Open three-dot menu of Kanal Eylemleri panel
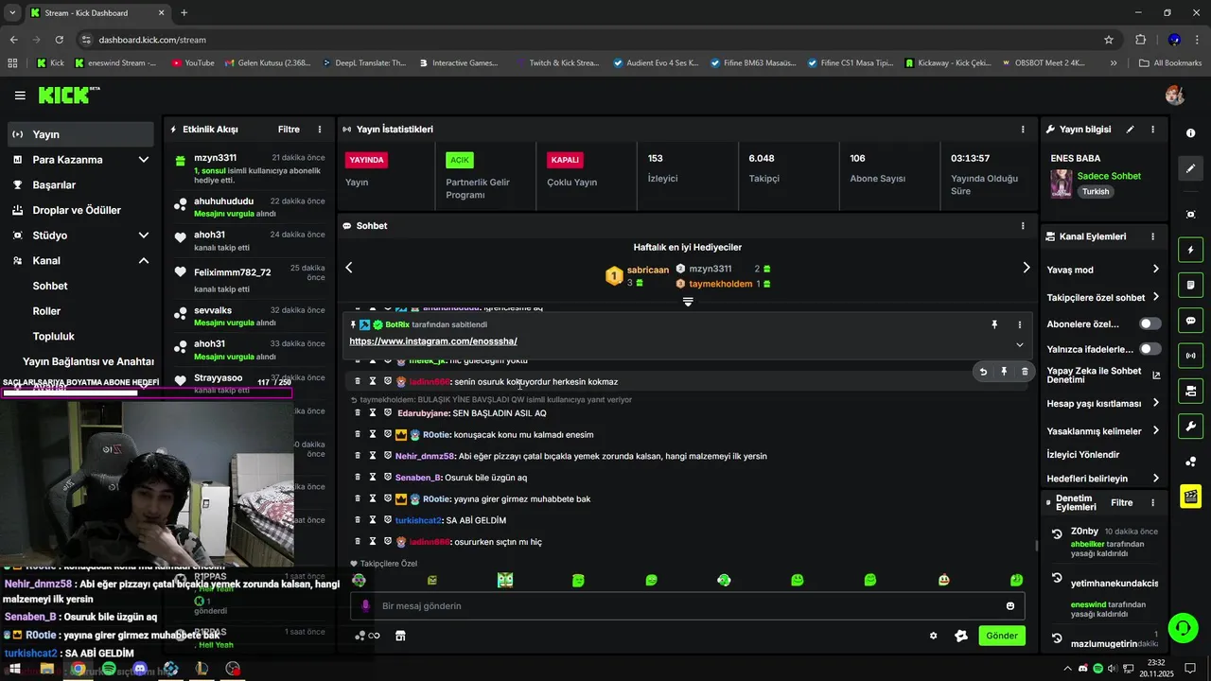 (x=1152, y=236)
